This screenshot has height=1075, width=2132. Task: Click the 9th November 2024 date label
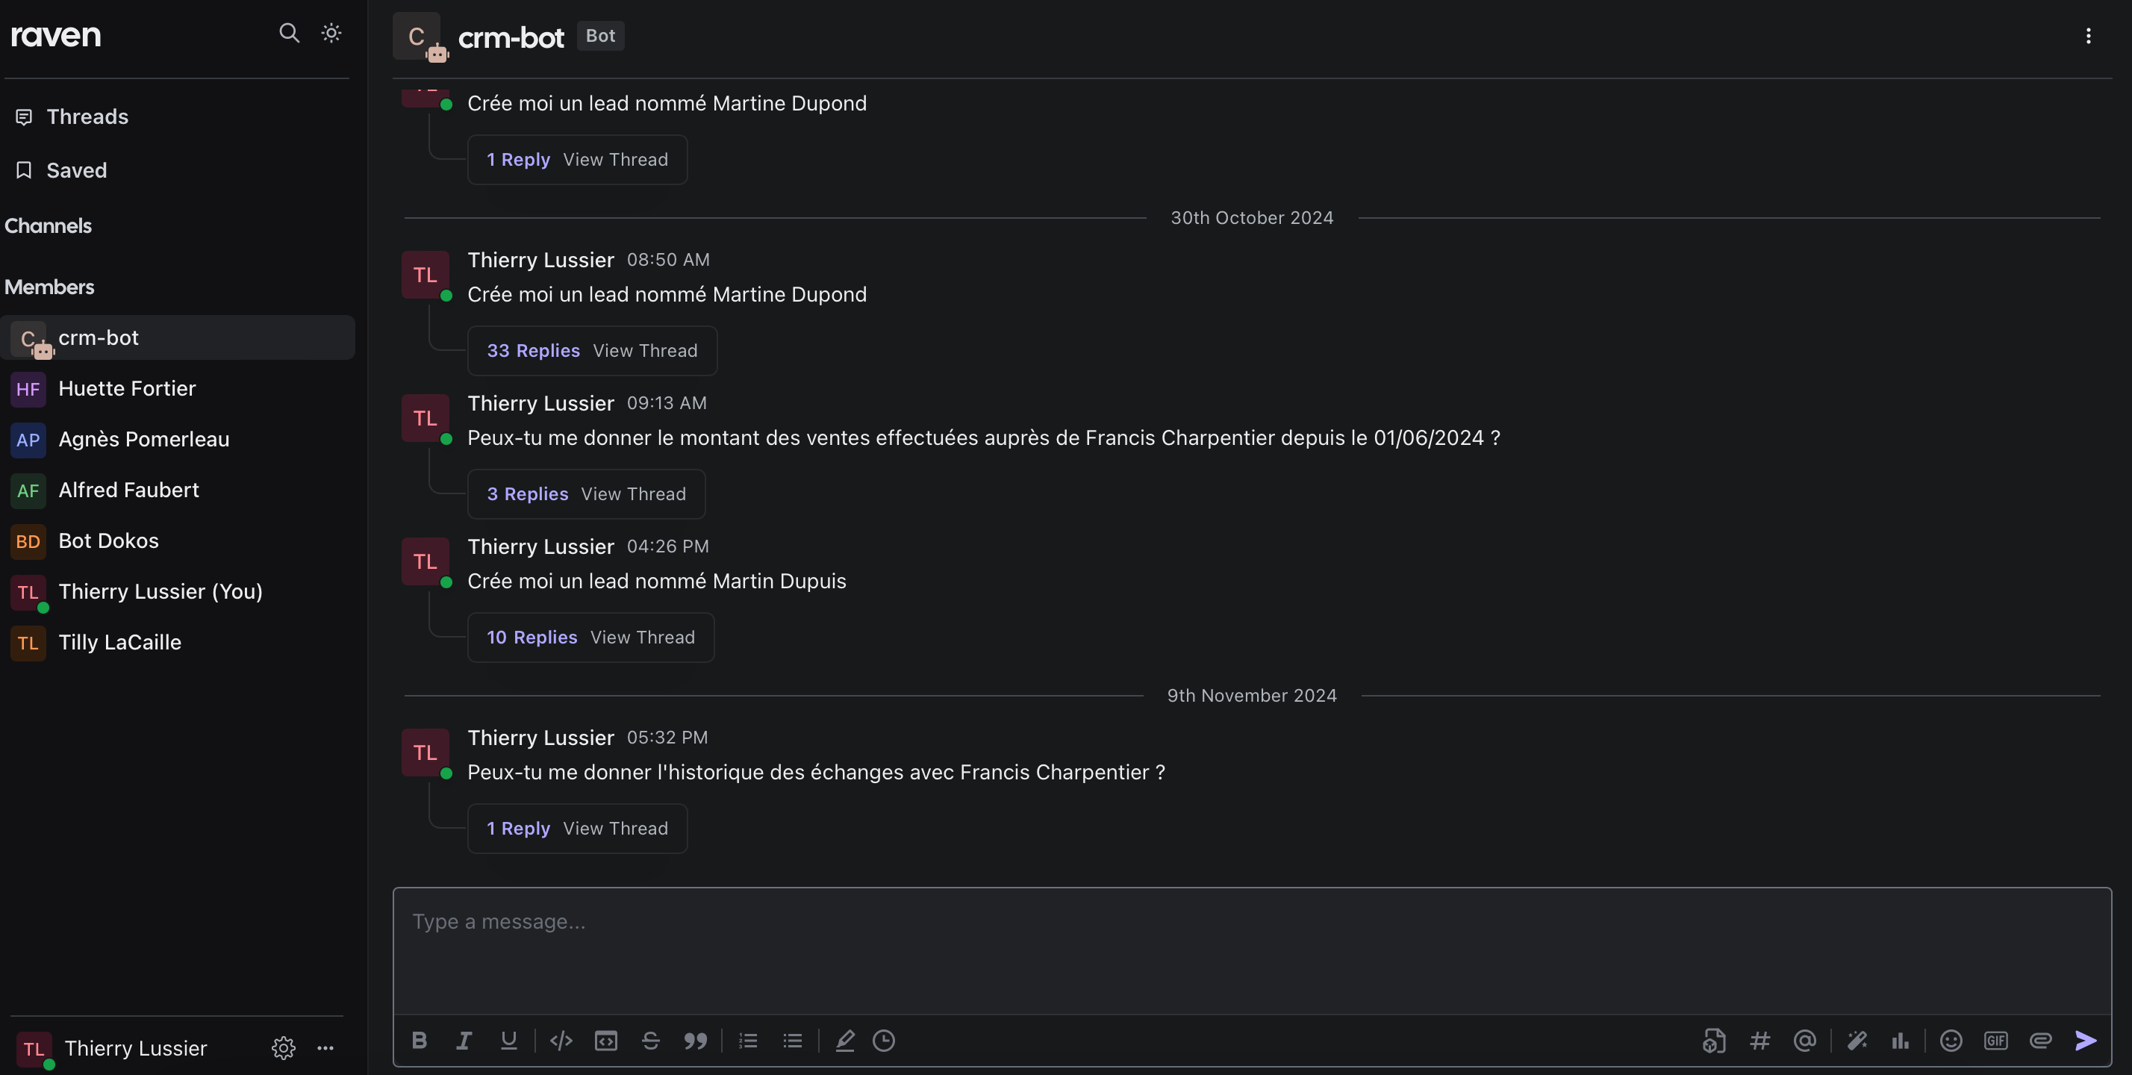point(1251,696)
